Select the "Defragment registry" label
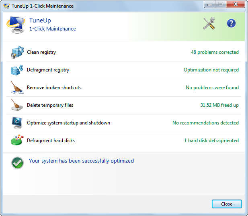This screenshot has height=216, width=248. 48,70
